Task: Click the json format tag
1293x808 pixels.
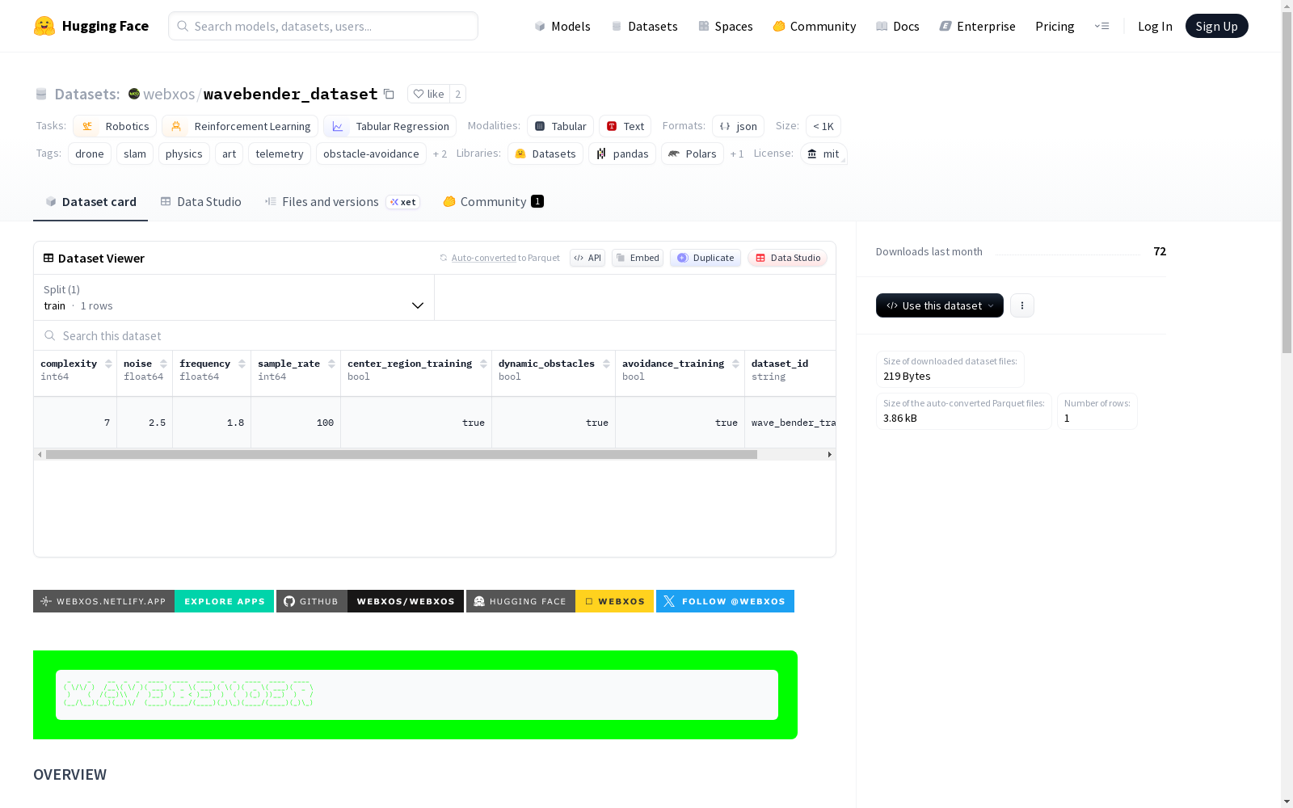Action: coord(739,126)
